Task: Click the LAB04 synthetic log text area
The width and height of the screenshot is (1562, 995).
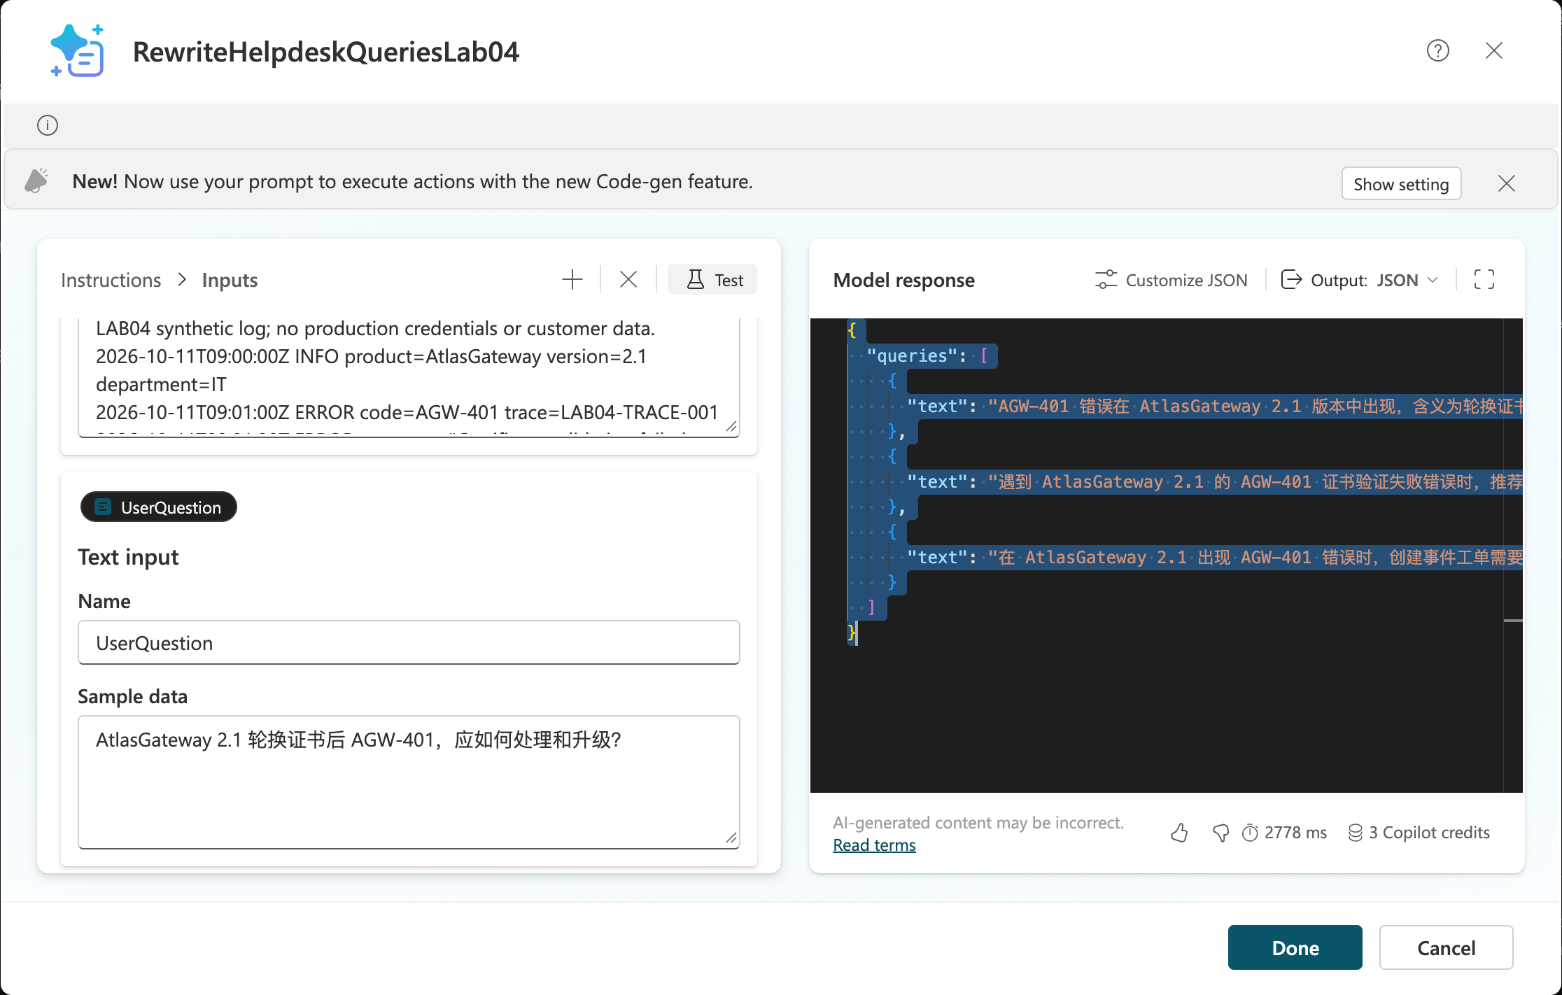Action: [409, 378]
